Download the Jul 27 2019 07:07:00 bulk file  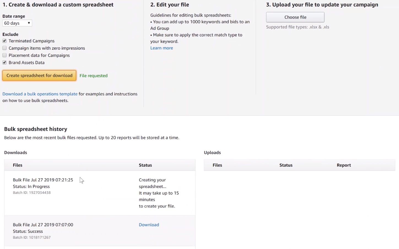click(149, 225)
